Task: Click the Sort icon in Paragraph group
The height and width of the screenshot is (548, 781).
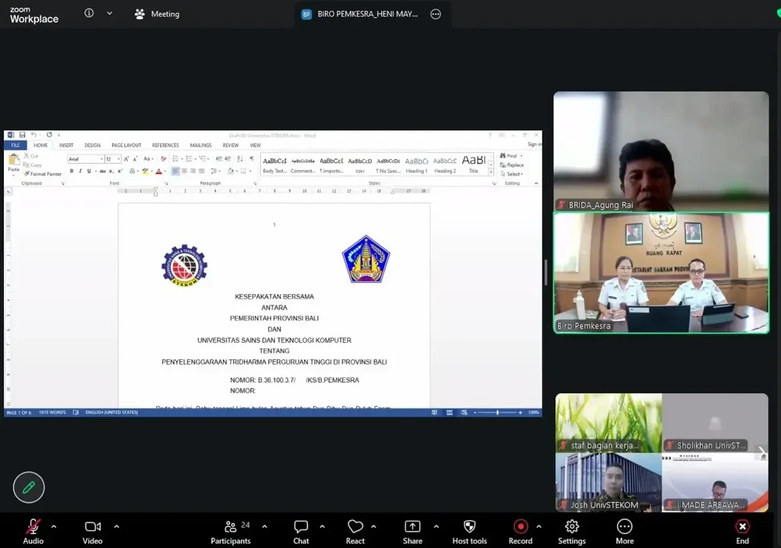Action: coord(240,159)
